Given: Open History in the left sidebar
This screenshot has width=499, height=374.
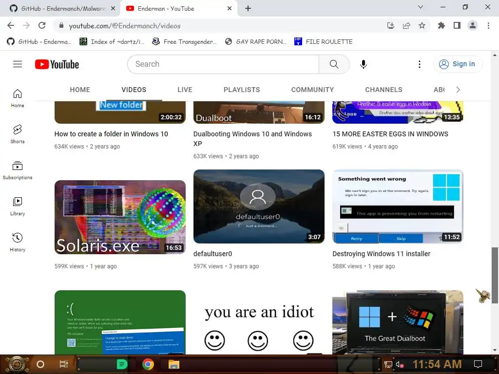Looking at the screenshot, I should (x=18, y=243).
